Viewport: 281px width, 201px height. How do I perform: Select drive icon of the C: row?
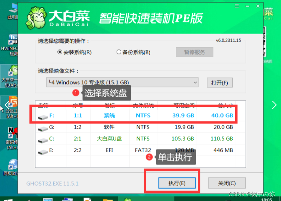pos(43,141)
